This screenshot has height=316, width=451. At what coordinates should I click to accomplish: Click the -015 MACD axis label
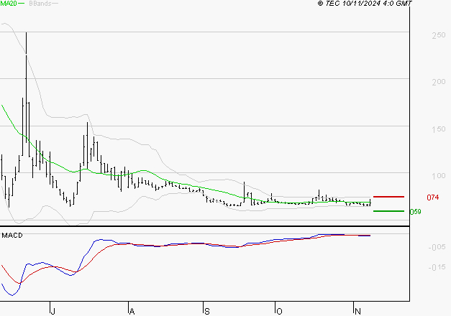[x=437, y=267]
